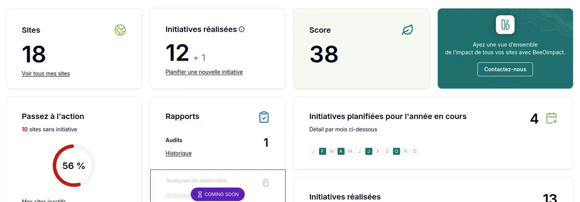Click the Sites heading
Viewport: 580px width, 202px height.
(x=31, y=30)
